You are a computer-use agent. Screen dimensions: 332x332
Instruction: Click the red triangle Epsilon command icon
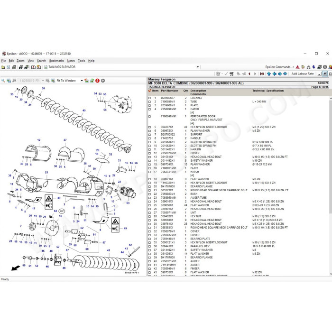point(297,67)
